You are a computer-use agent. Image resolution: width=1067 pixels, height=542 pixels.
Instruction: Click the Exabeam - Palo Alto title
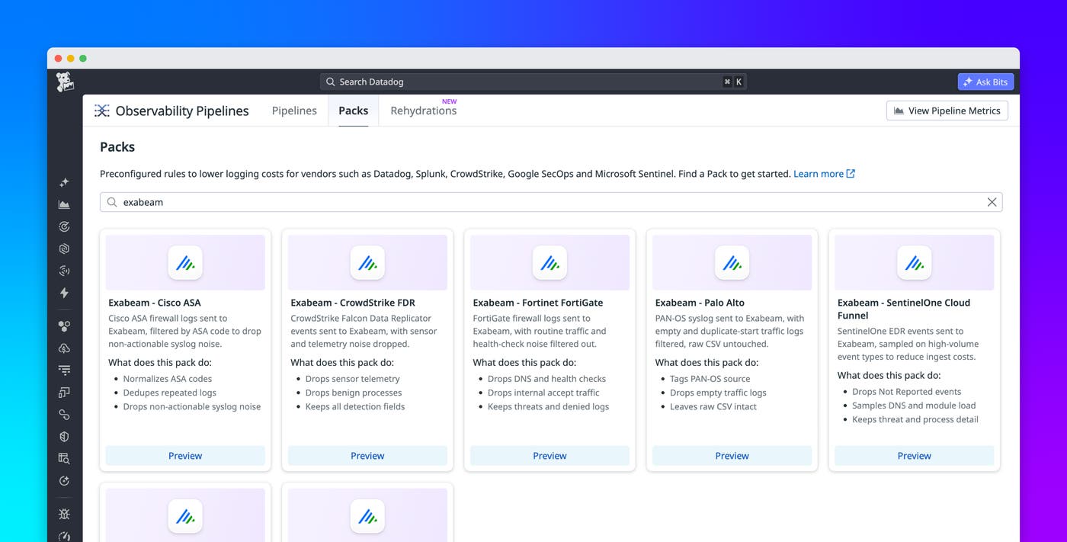tap(700, 303)
